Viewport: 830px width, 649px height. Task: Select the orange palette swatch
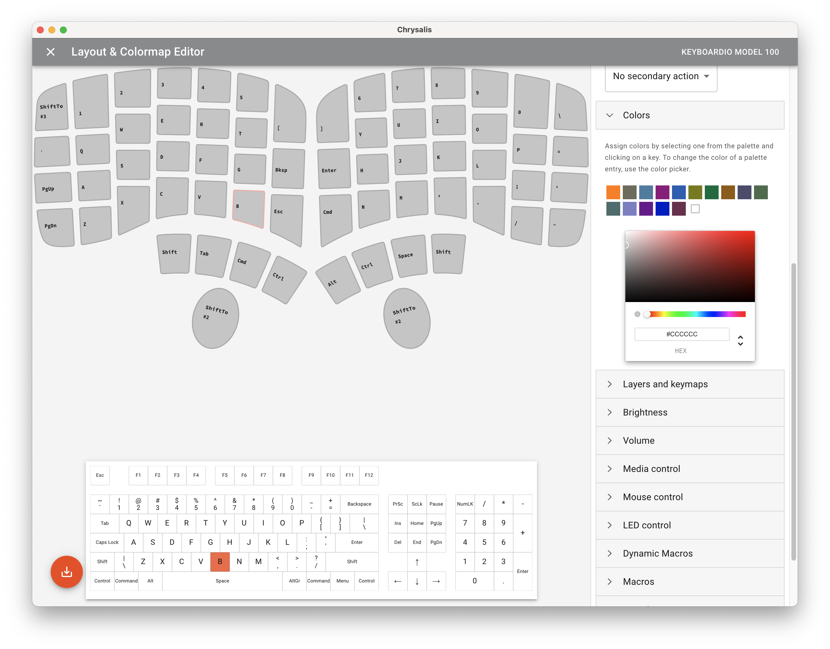(613, 192)
